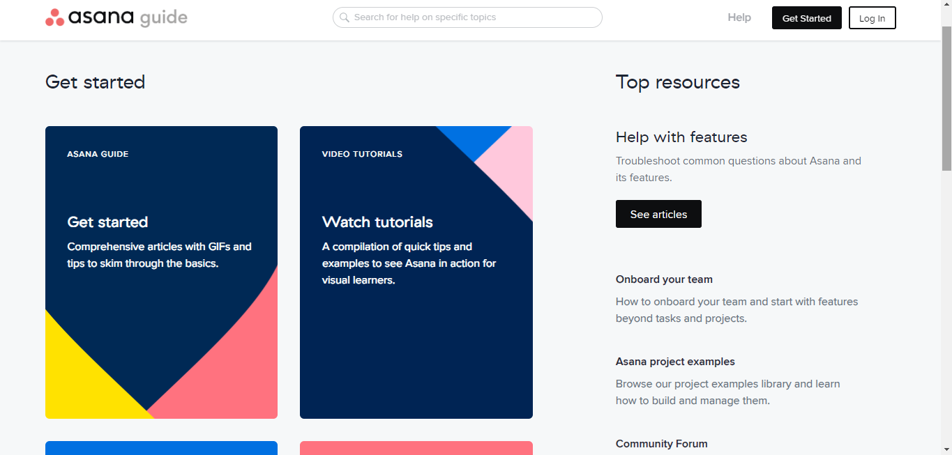Screen dimensions: 952x455
Task: Click 'Browse our project examples library' description
Action: click(x=728, y=392)
